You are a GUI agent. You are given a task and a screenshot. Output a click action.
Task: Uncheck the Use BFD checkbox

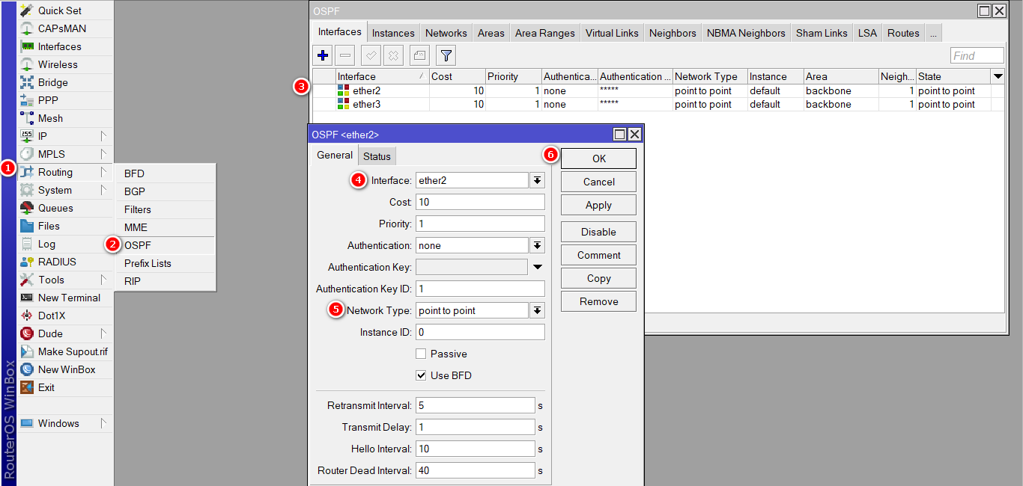[421, 375]
